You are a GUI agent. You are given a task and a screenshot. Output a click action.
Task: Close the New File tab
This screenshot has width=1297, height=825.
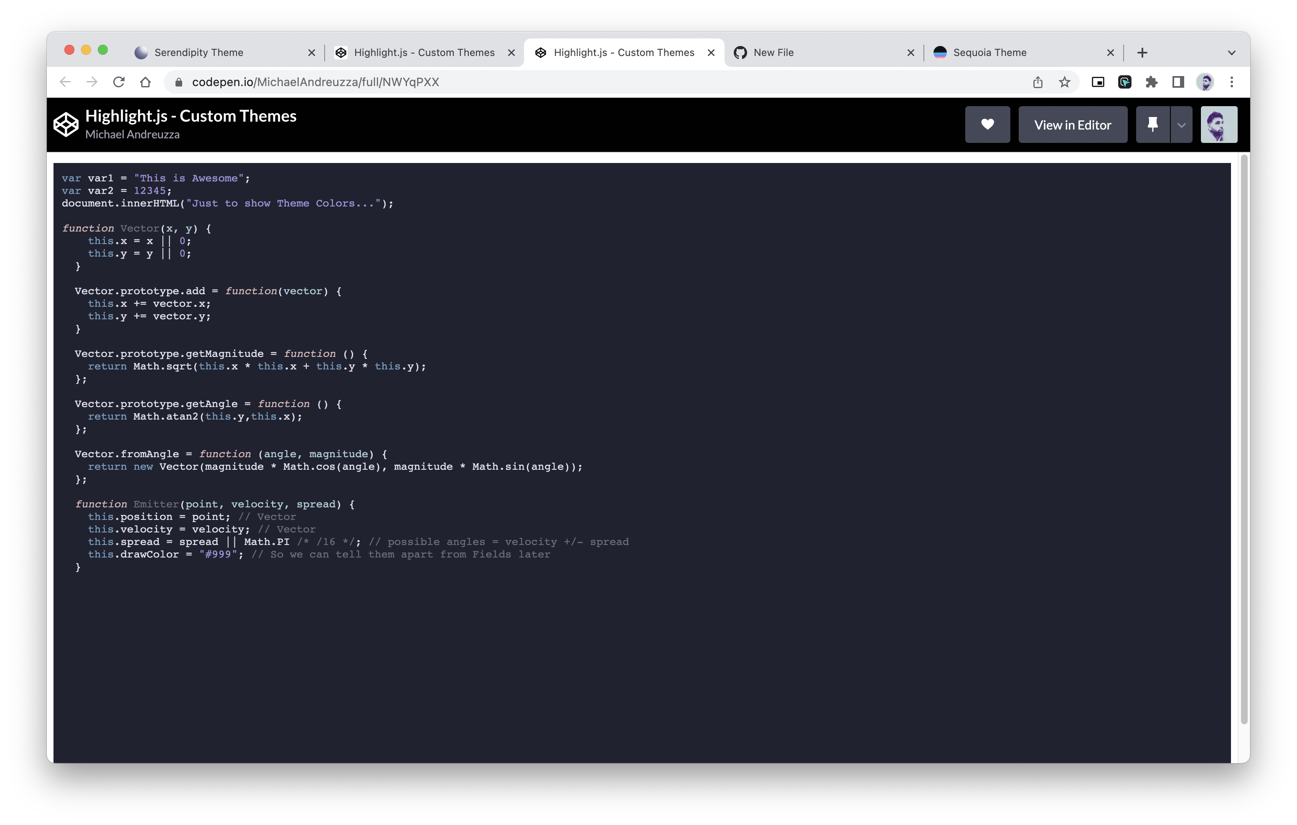click(x=910, y=53)
